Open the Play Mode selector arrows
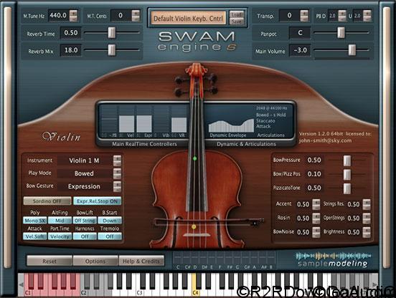The width and height of the screenshot is (396, 298). (117, 173)
